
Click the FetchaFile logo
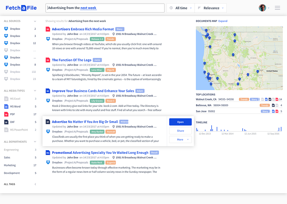pos(21,8)
